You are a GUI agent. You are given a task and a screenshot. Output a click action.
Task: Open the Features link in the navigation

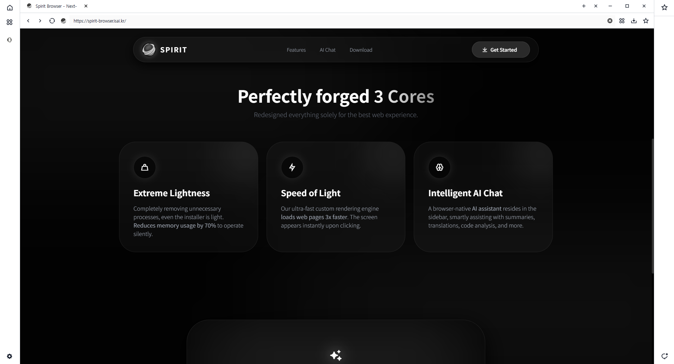click(296, 50)
